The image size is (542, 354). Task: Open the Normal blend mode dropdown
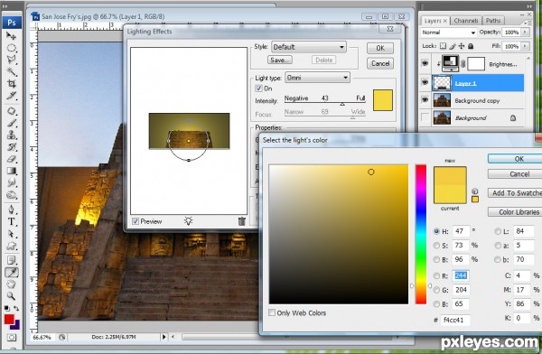tap(448, 33)
